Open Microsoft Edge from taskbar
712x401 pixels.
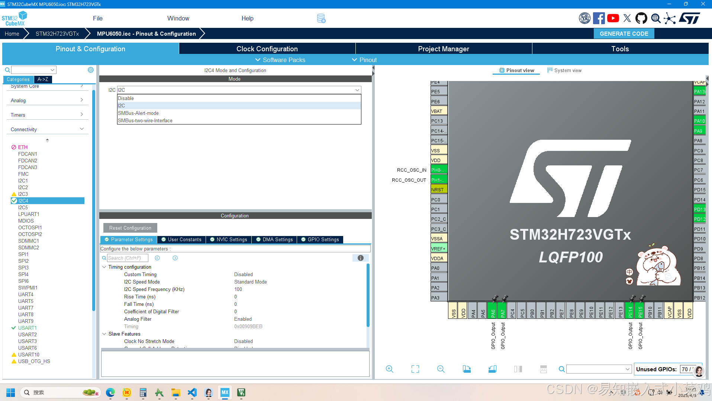(x=110, y=392)
